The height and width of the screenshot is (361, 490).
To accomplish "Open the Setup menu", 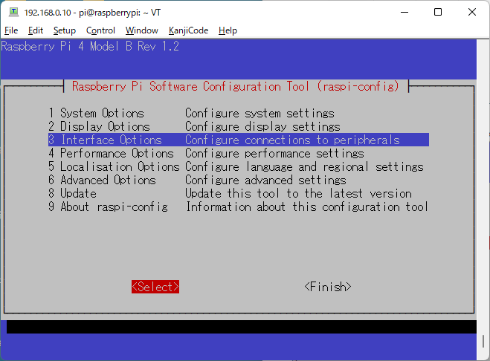I will point(65,30).
